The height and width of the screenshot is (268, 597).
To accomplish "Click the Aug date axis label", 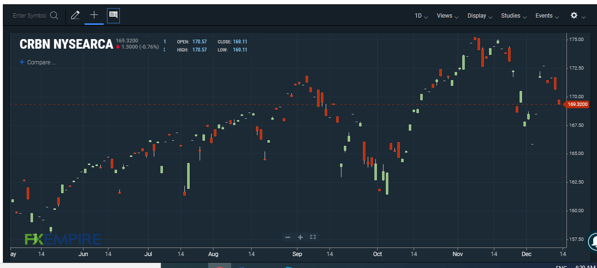I will [213, 254].
